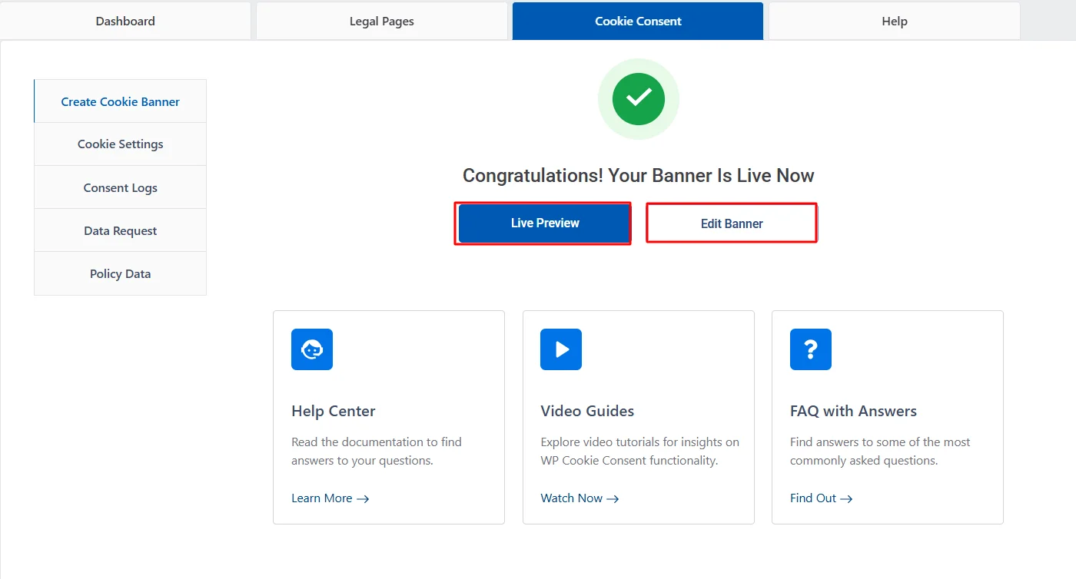Click the FAQ question mark icon
Image resolution: width=1076 pixels, height=579 pixels.
tap(810, 349)
